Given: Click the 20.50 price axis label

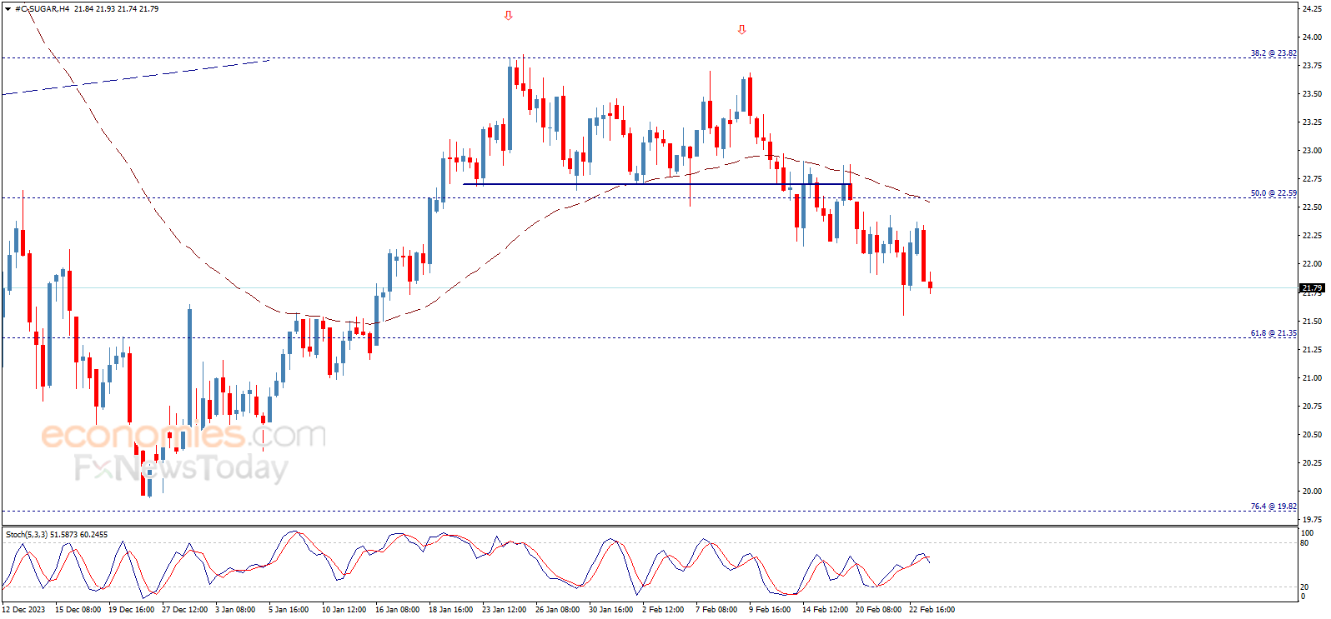Looking at the screenshot, I should 1312,435.
